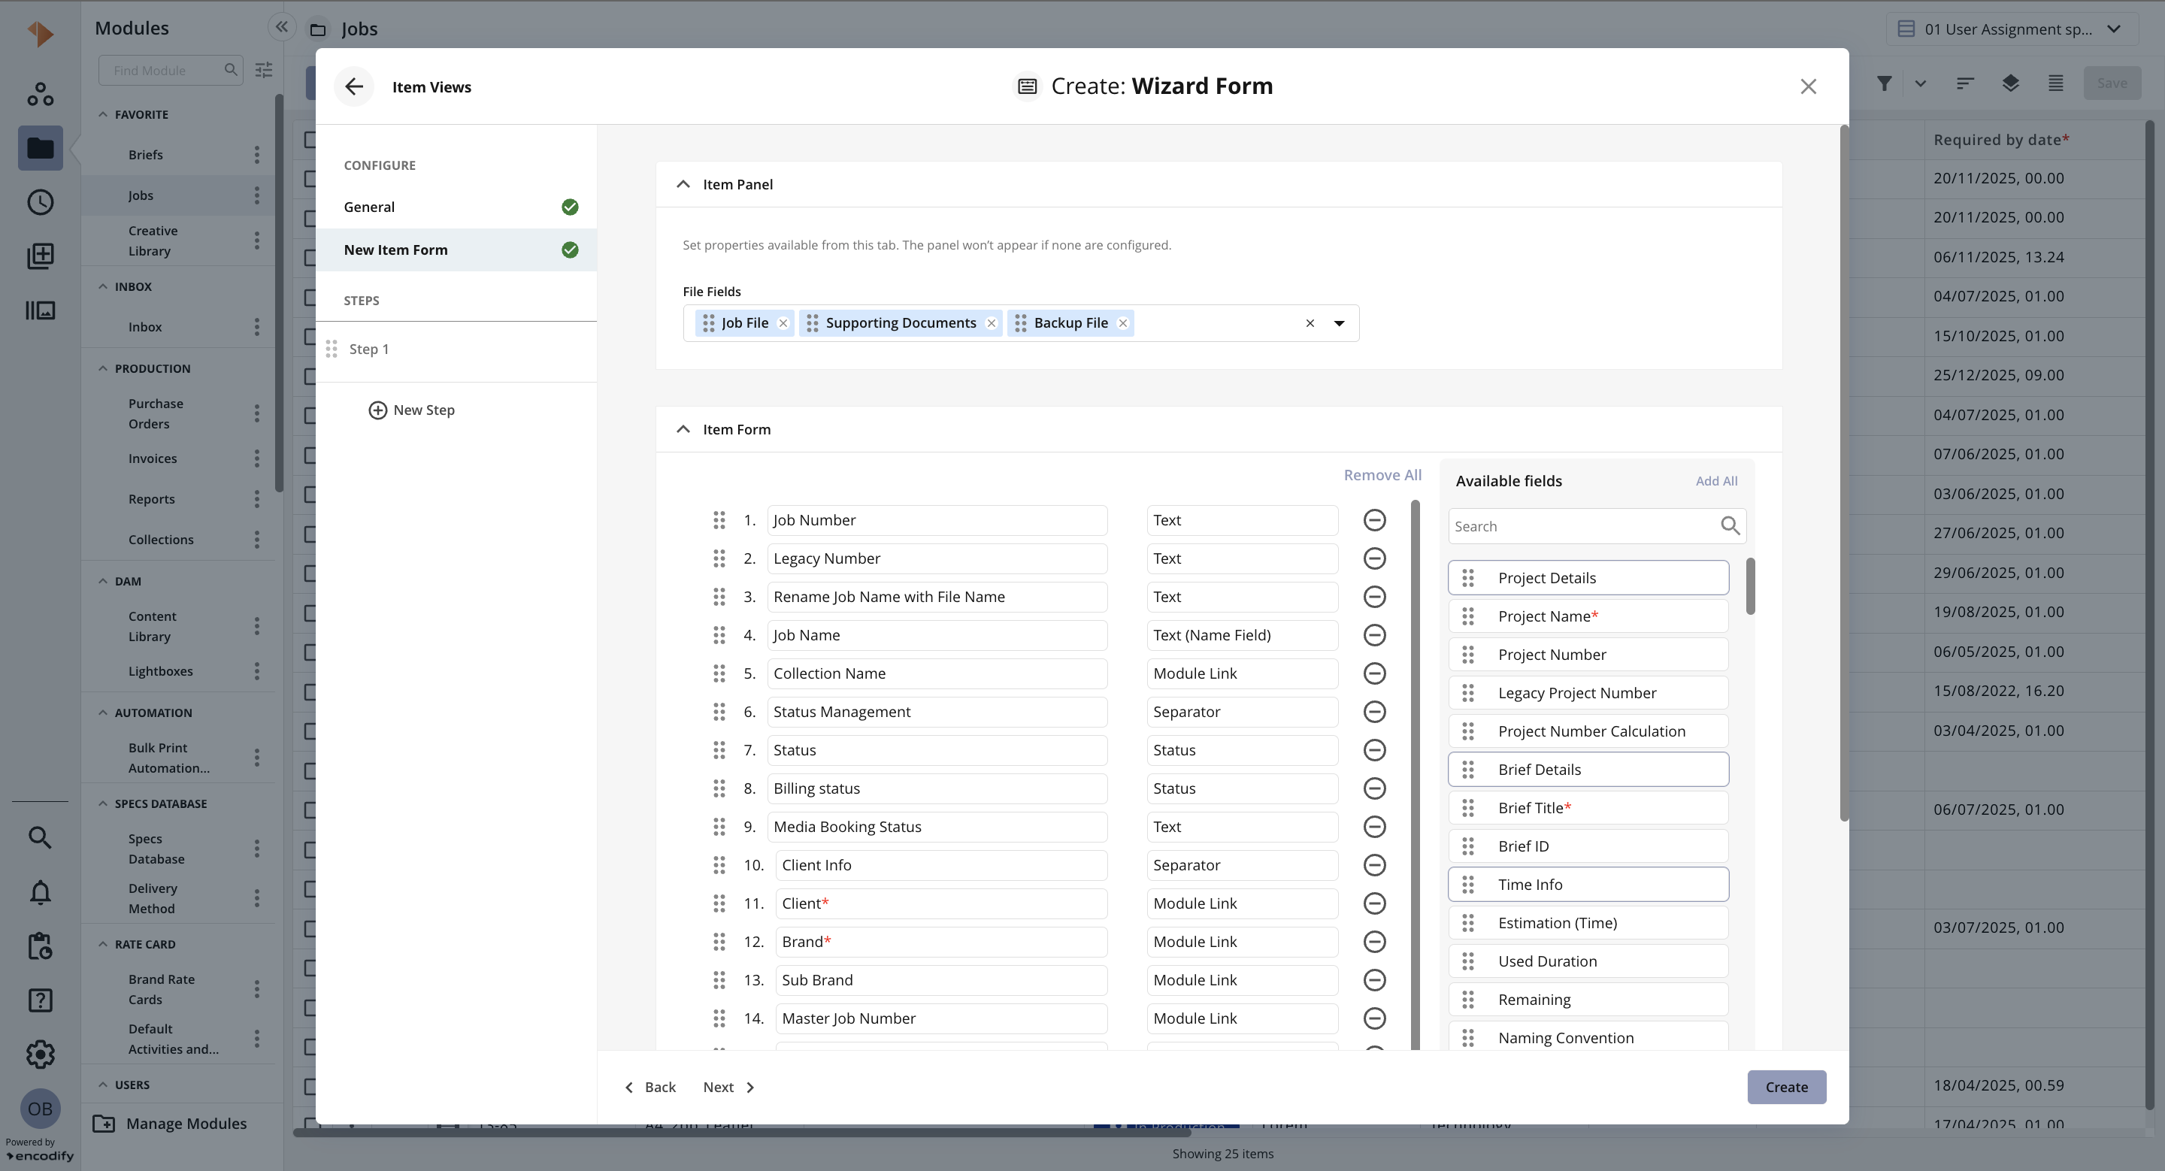Click the Find Module search field
Screen dimensions: 2165x1171
(170, 70)
